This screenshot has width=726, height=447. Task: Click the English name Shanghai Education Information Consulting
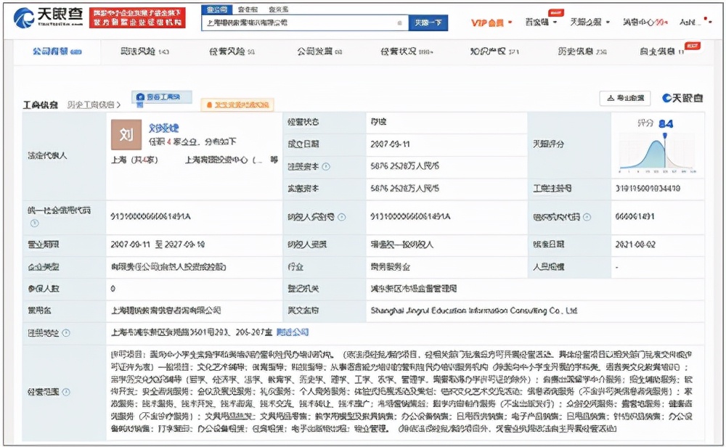tap(473, 311)
